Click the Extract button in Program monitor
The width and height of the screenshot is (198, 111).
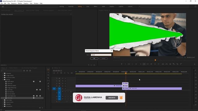click(x=167, y=64)
